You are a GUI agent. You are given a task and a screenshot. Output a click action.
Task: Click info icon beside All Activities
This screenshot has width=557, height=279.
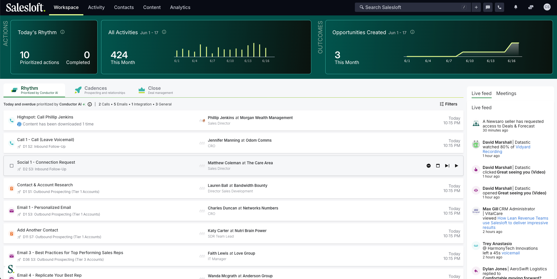pos(164,32)
